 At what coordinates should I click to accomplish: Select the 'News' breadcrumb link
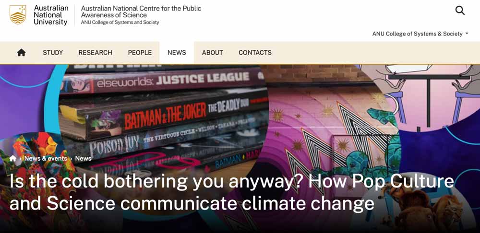[83, 159]
